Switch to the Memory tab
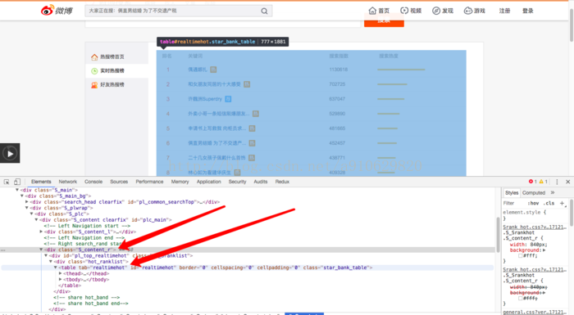Viewport: 574px width, 315px height. tap(180, 182)
